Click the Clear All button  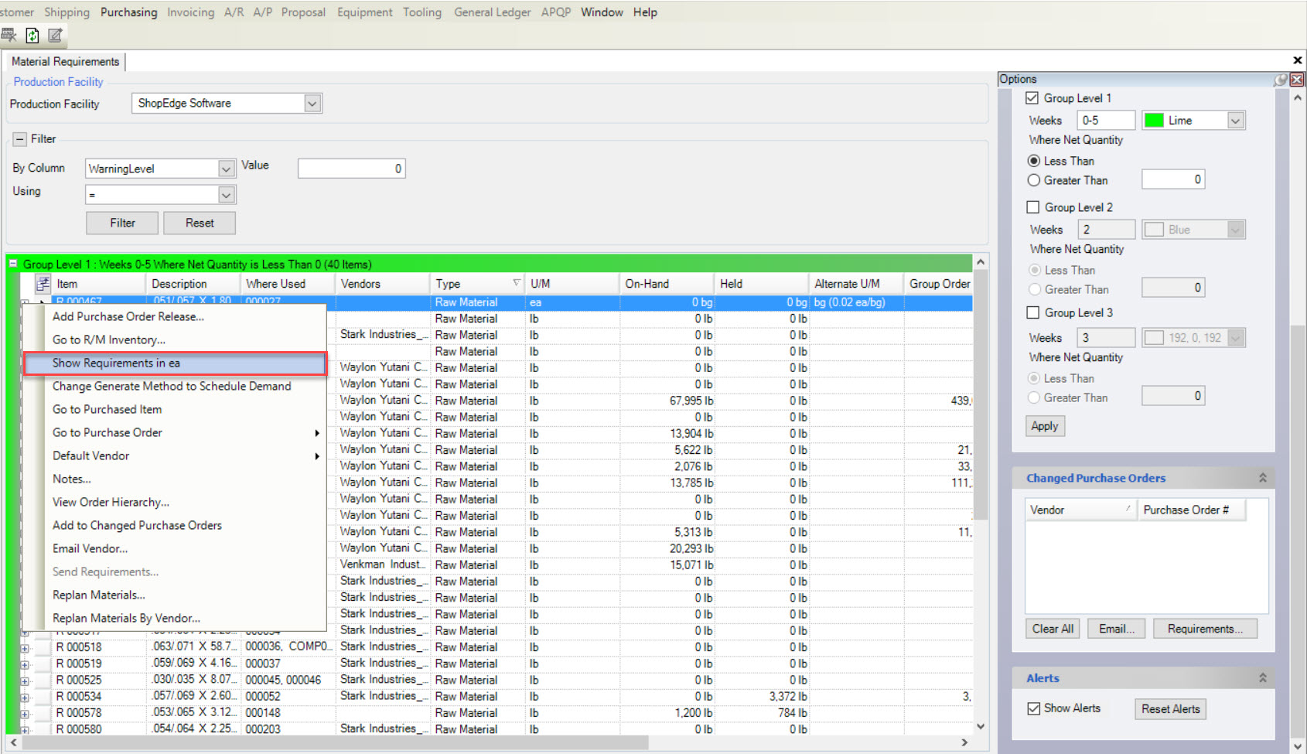[1053, 629]
